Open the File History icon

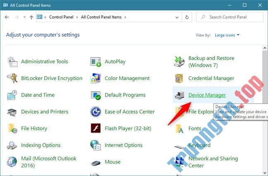[x=12, y=128]
